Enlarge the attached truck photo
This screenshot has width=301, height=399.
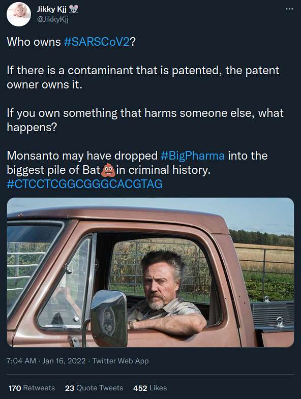[150, 272]
